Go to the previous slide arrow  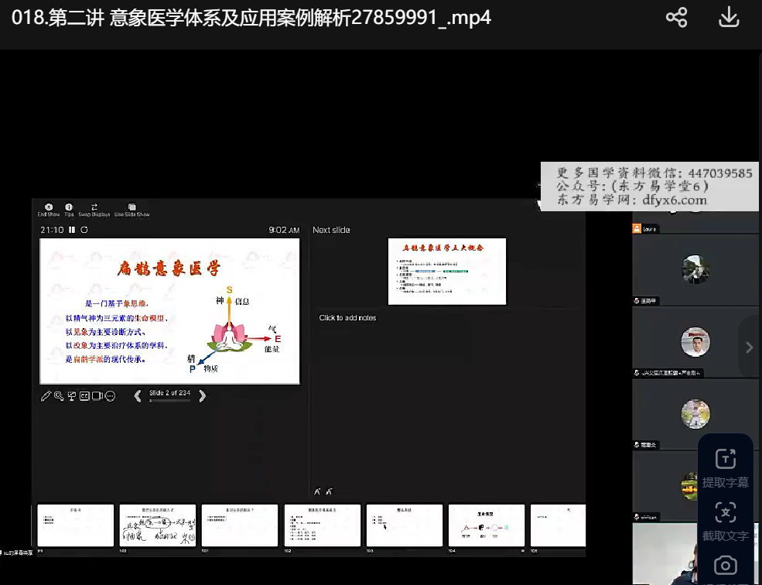click(138, 396)
